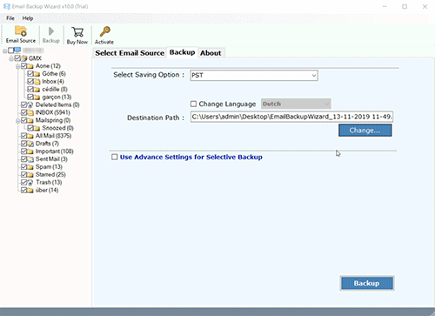Image resolution: width=435 pixels, height=316 pixels.
Task: Switch to the About tab
Action: tap(211, 53)
